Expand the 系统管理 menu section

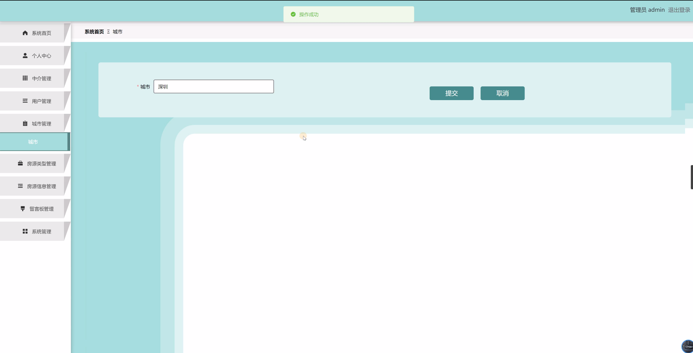pyautogui.click(x=41, y=231)
